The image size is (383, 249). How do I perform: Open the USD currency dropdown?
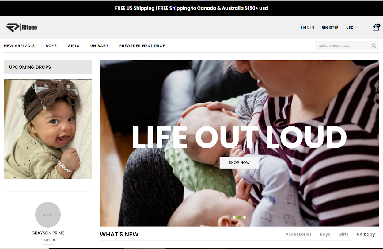tap(352, 28)
